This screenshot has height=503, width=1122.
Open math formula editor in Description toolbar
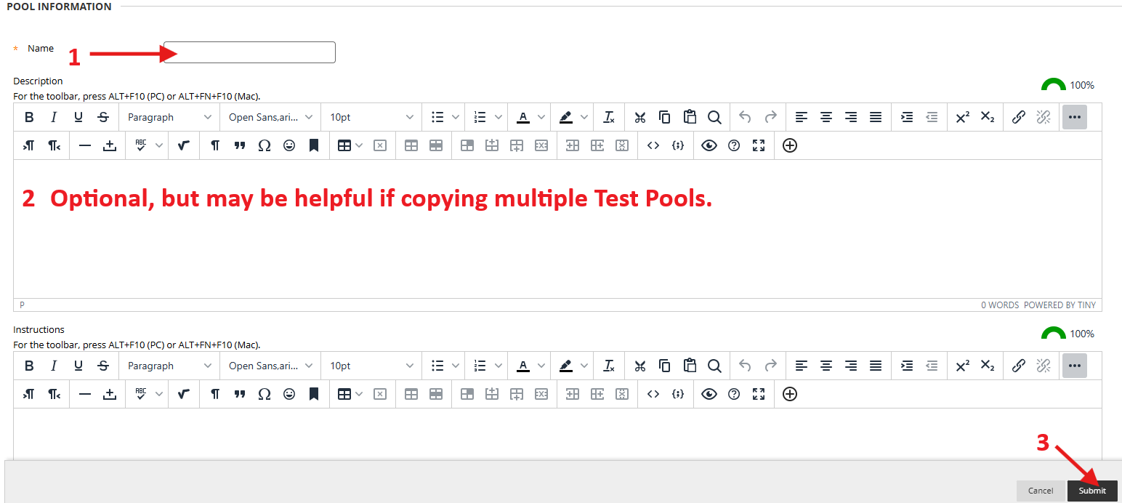[x=184, y=145]
